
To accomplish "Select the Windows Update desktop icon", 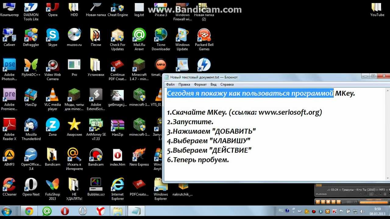I will pyautogui.click(x=182, y=40).
